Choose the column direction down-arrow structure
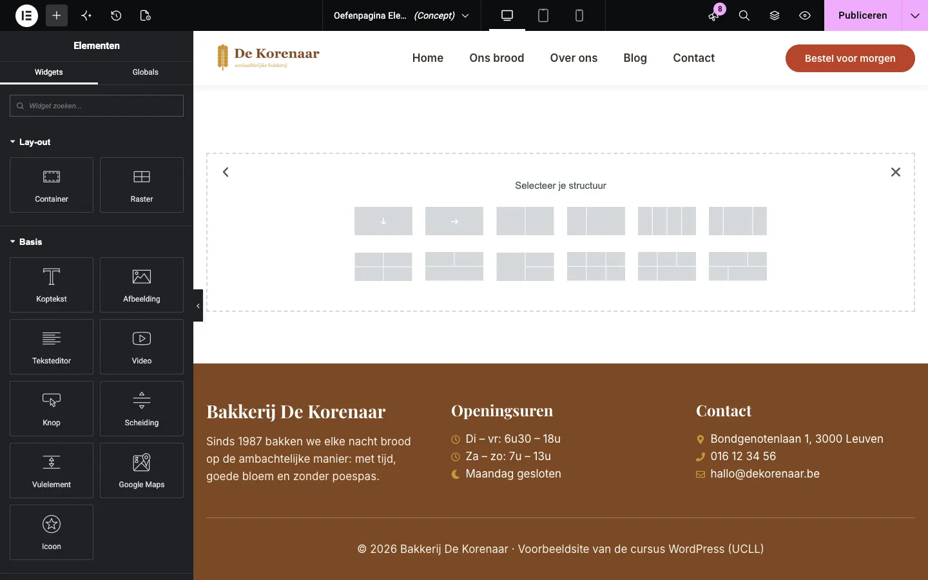 [383, 221]
